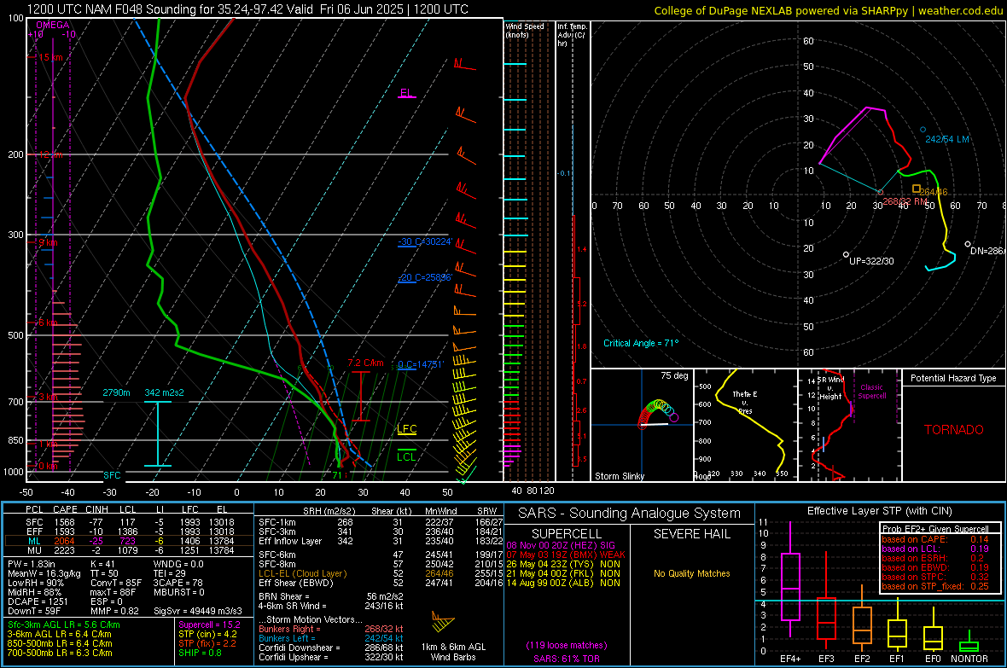Click the 14 Aug 99 00Z (ALB) NON analogue
Image resolution: width=1007 pixels, height=668 pixels.
coord(563,583)
